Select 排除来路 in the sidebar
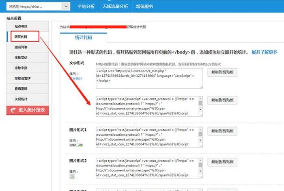The image size is (284, 191). (28, 68)
